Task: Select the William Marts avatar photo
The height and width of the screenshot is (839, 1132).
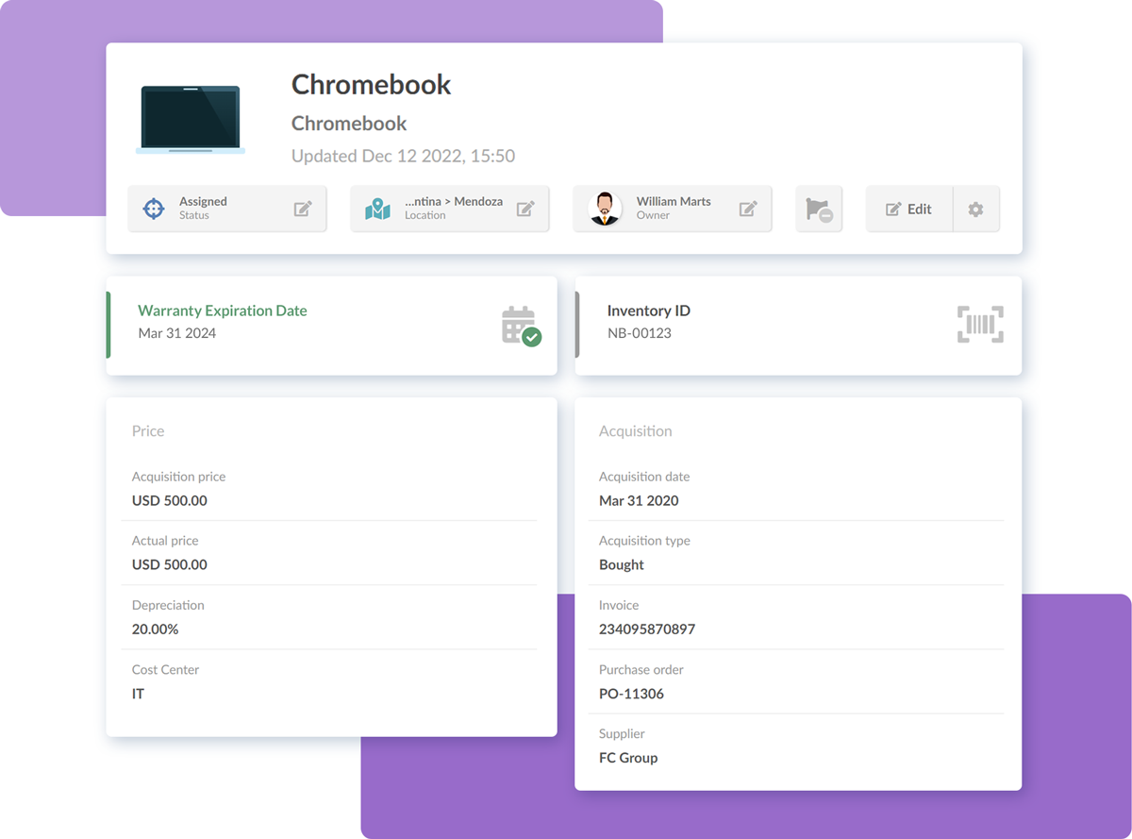Action: [x=604, y=209]
